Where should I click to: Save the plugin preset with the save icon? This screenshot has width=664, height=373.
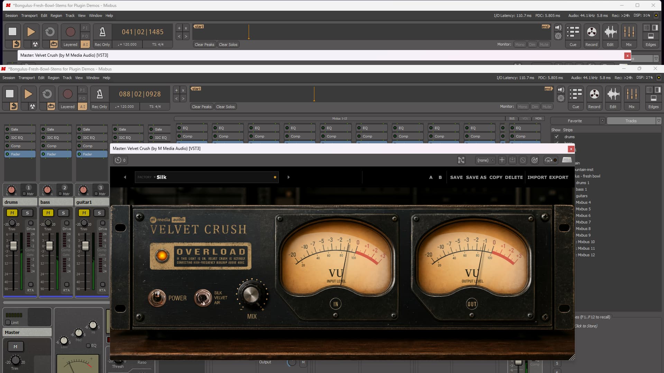tap(513, 160)
